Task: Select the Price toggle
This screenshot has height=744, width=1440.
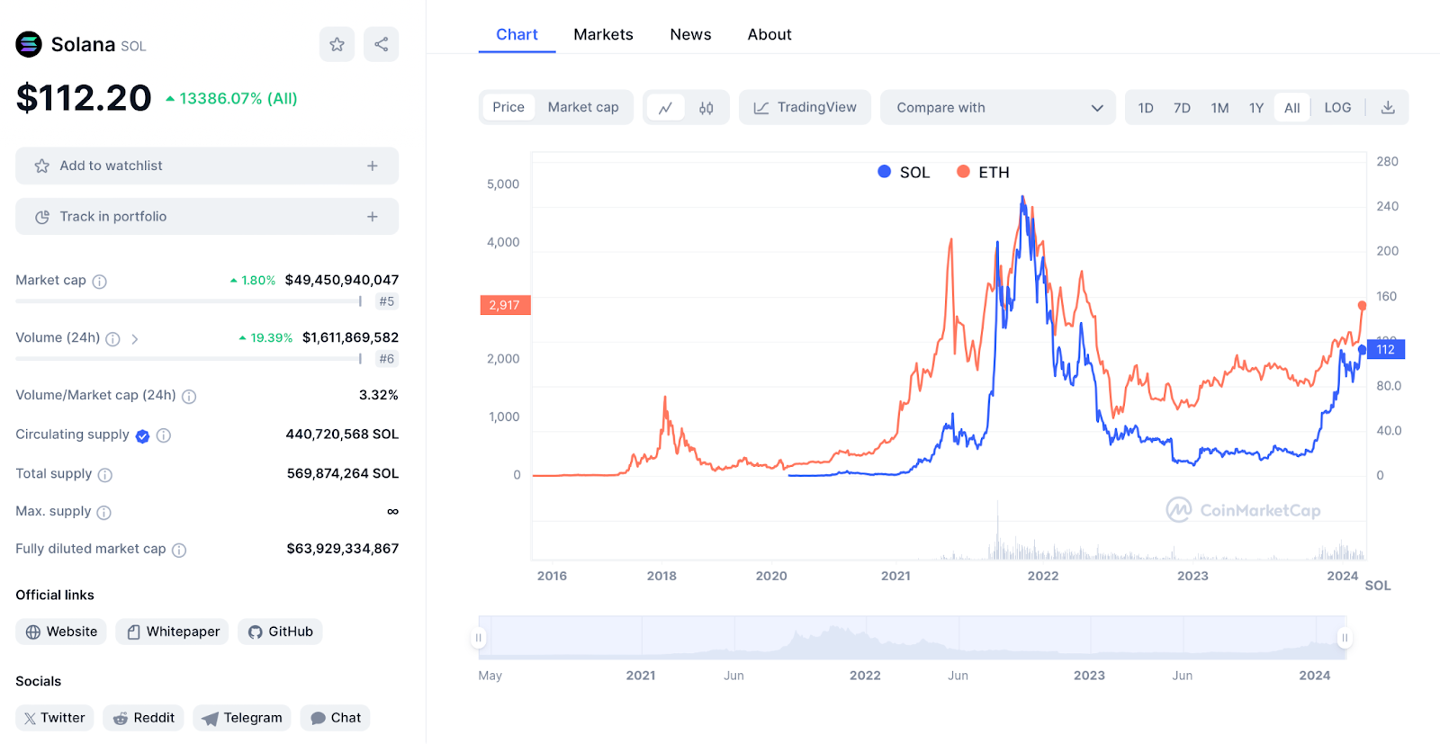Action: 508,107
